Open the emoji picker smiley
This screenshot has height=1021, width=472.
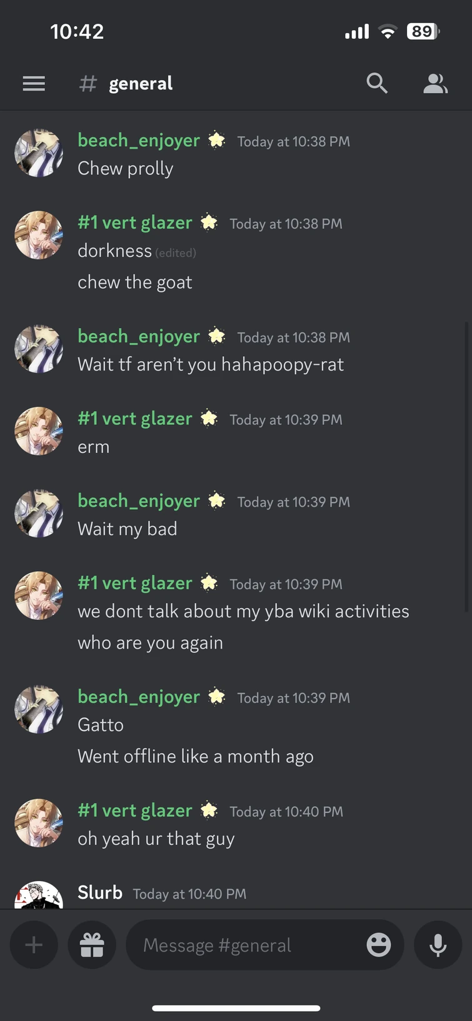[379, 945]
